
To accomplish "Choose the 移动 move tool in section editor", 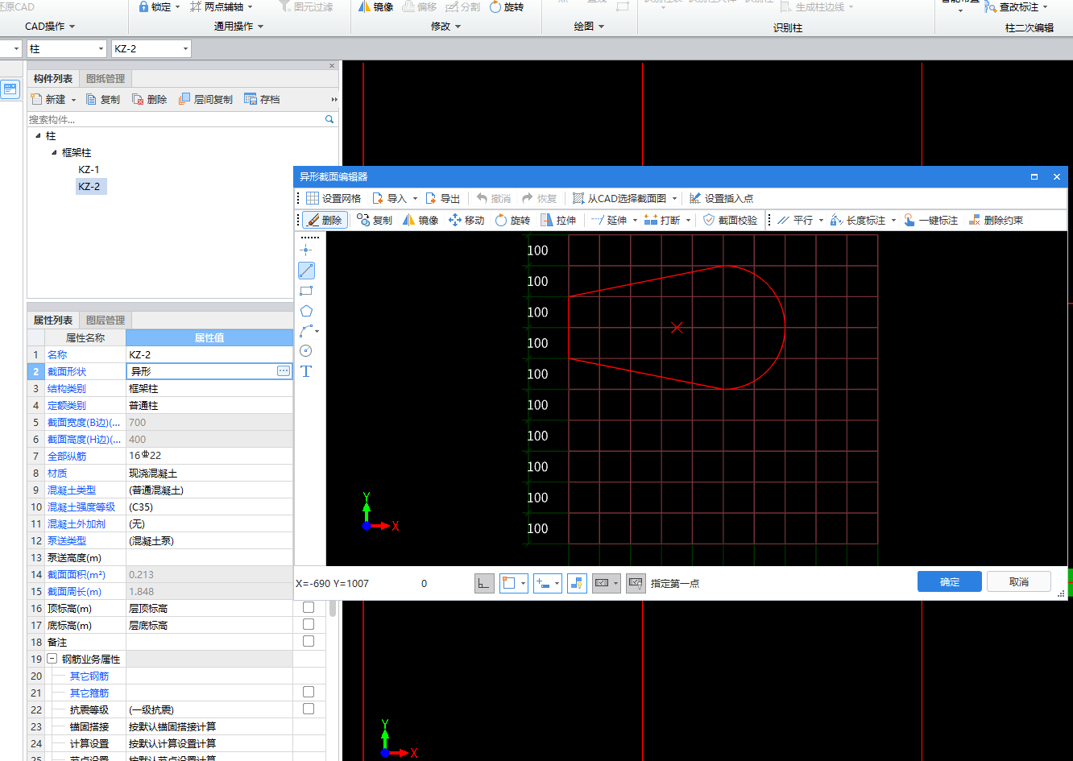I will coord(466,220).
